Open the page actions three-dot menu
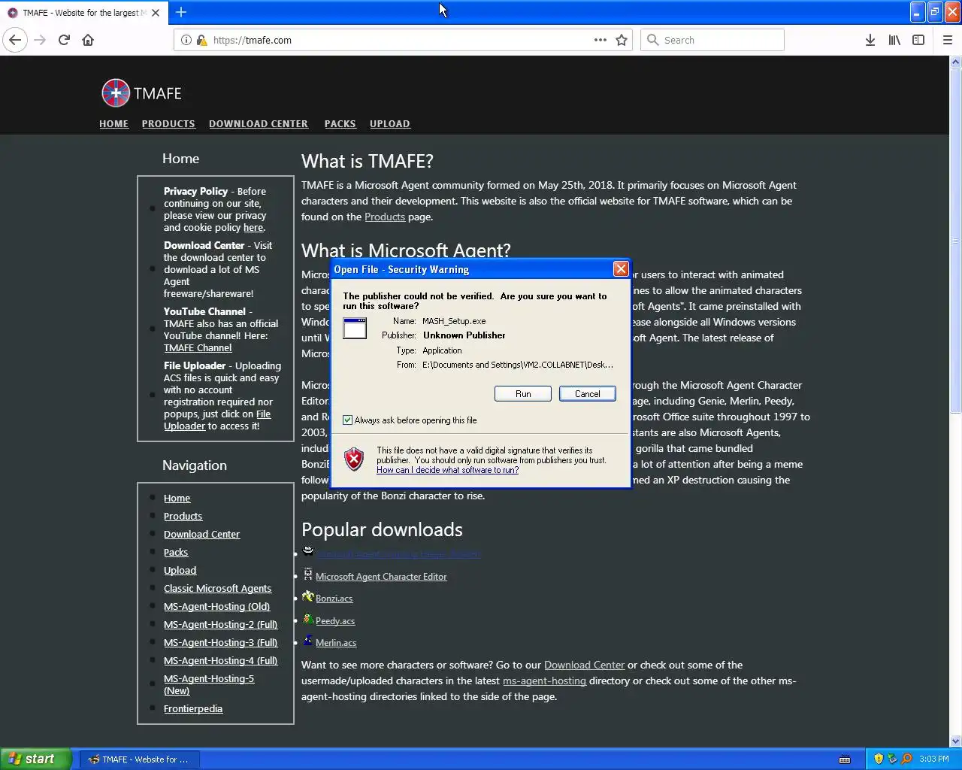The height and width of the screenshot is (770, 962). 600,40
